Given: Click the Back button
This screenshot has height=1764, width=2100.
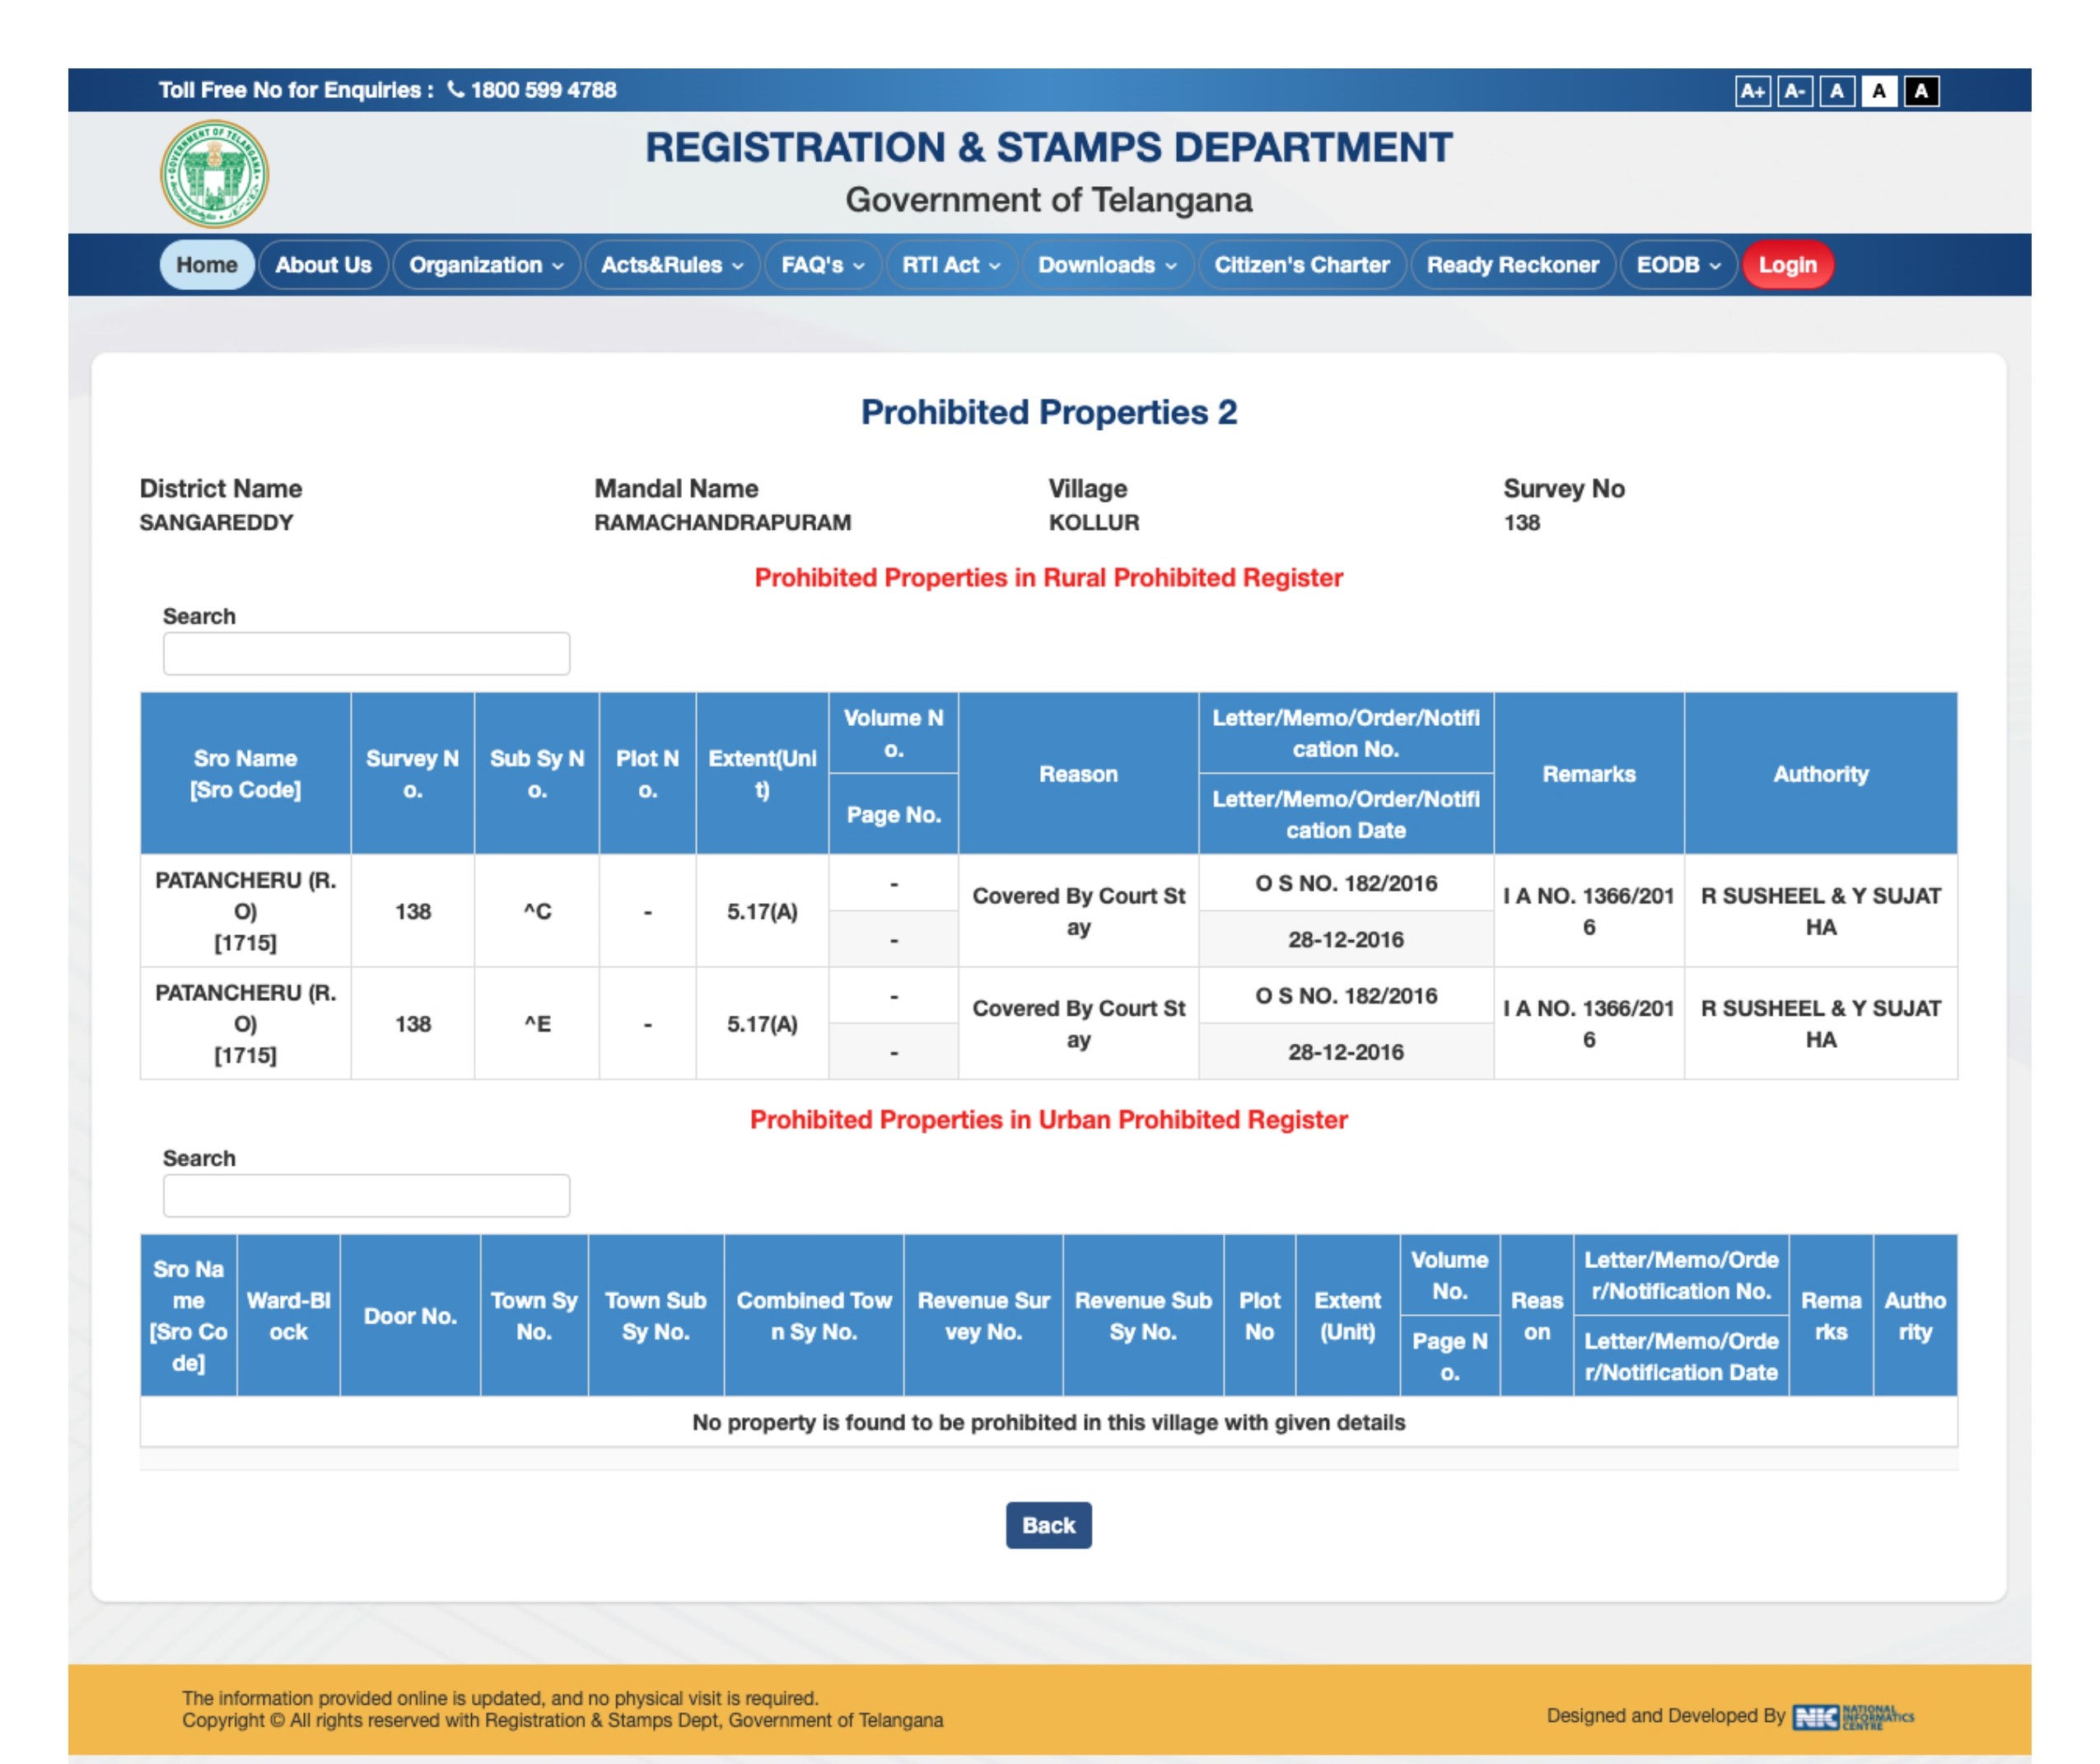Looking at the screenshot, I should [1048, 1525].
